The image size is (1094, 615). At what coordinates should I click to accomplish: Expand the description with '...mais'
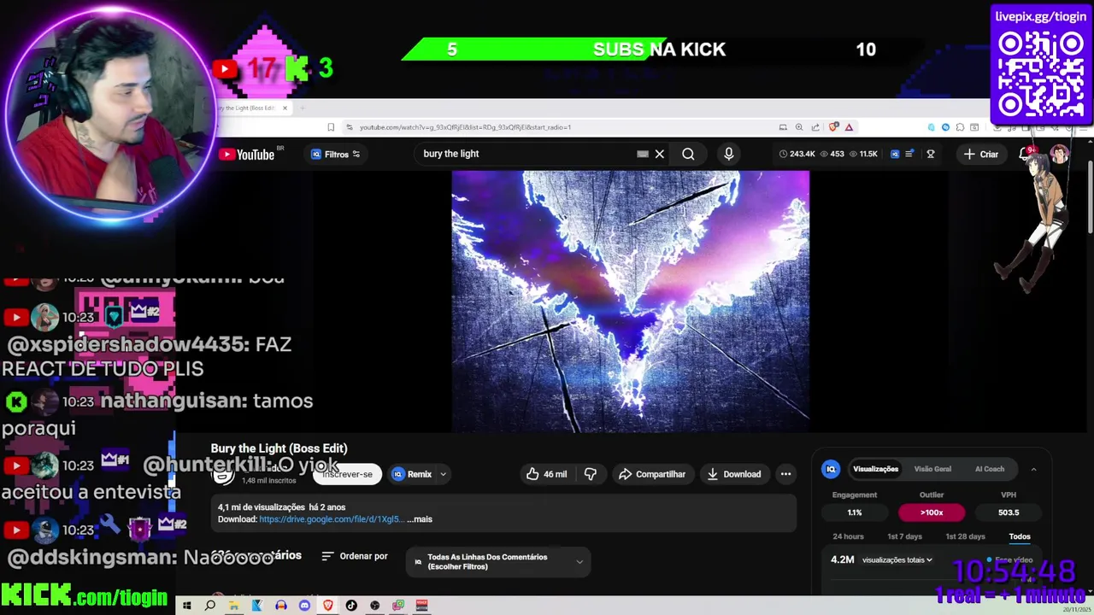point(420,519)
